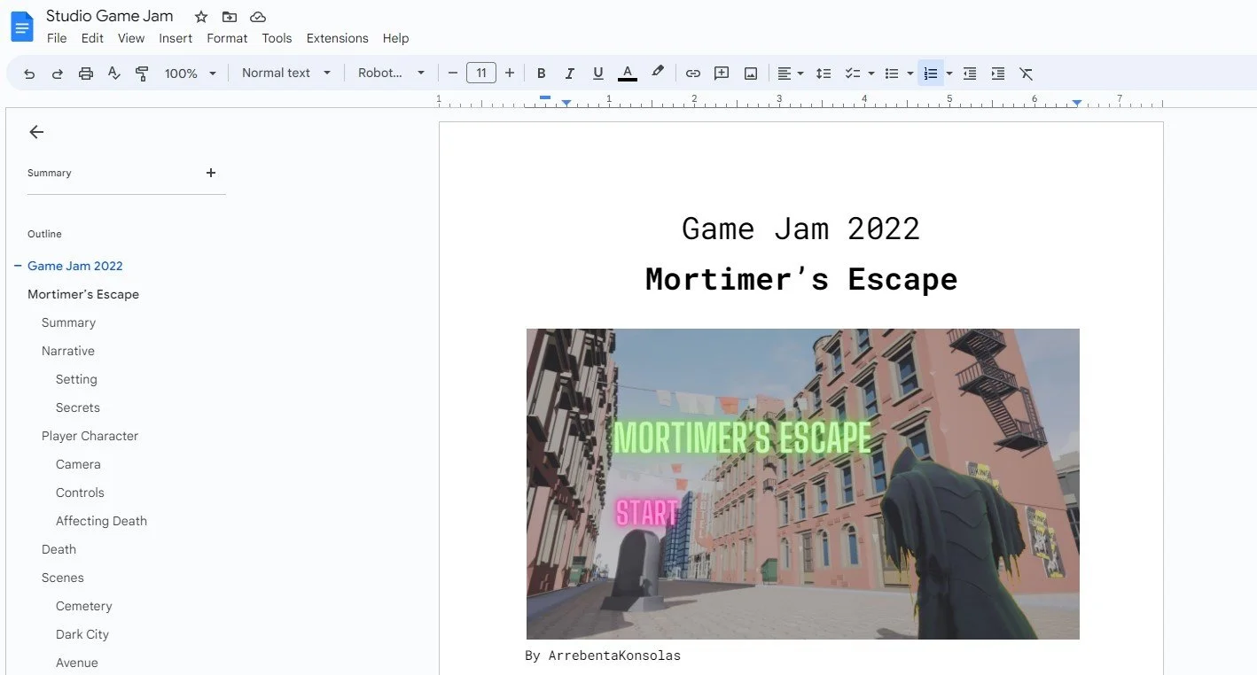Image resolution: width=1257 pixels, height=675 pixels.
Task: Open the text color picker
Action: [x=628, y=74]
